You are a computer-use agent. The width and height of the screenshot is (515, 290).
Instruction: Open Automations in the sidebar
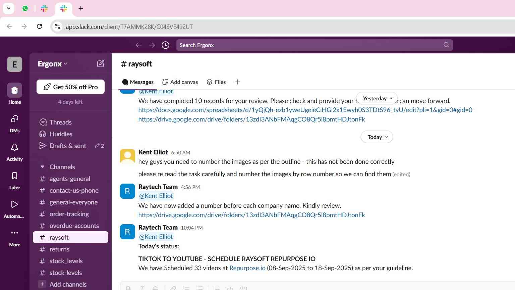14,209
